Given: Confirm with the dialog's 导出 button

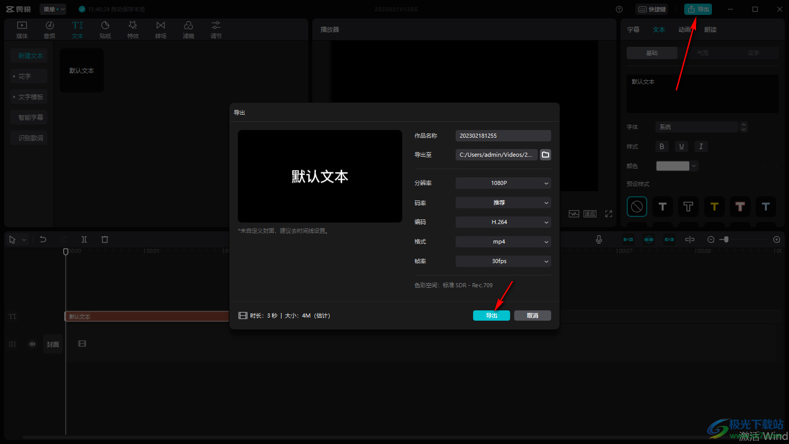Looking at the screenshot, I should [492, 316].
